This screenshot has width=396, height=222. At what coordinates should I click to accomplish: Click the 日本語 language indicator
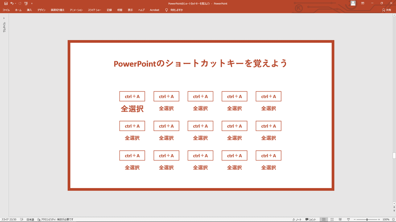30,219
